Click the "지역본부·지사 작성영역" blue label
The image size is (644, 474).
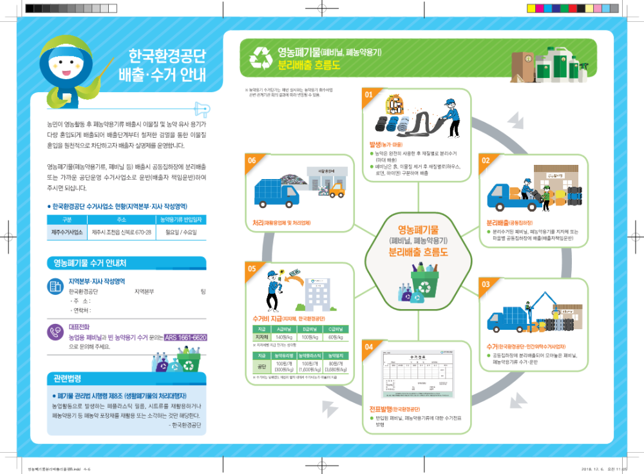(97, 281)
